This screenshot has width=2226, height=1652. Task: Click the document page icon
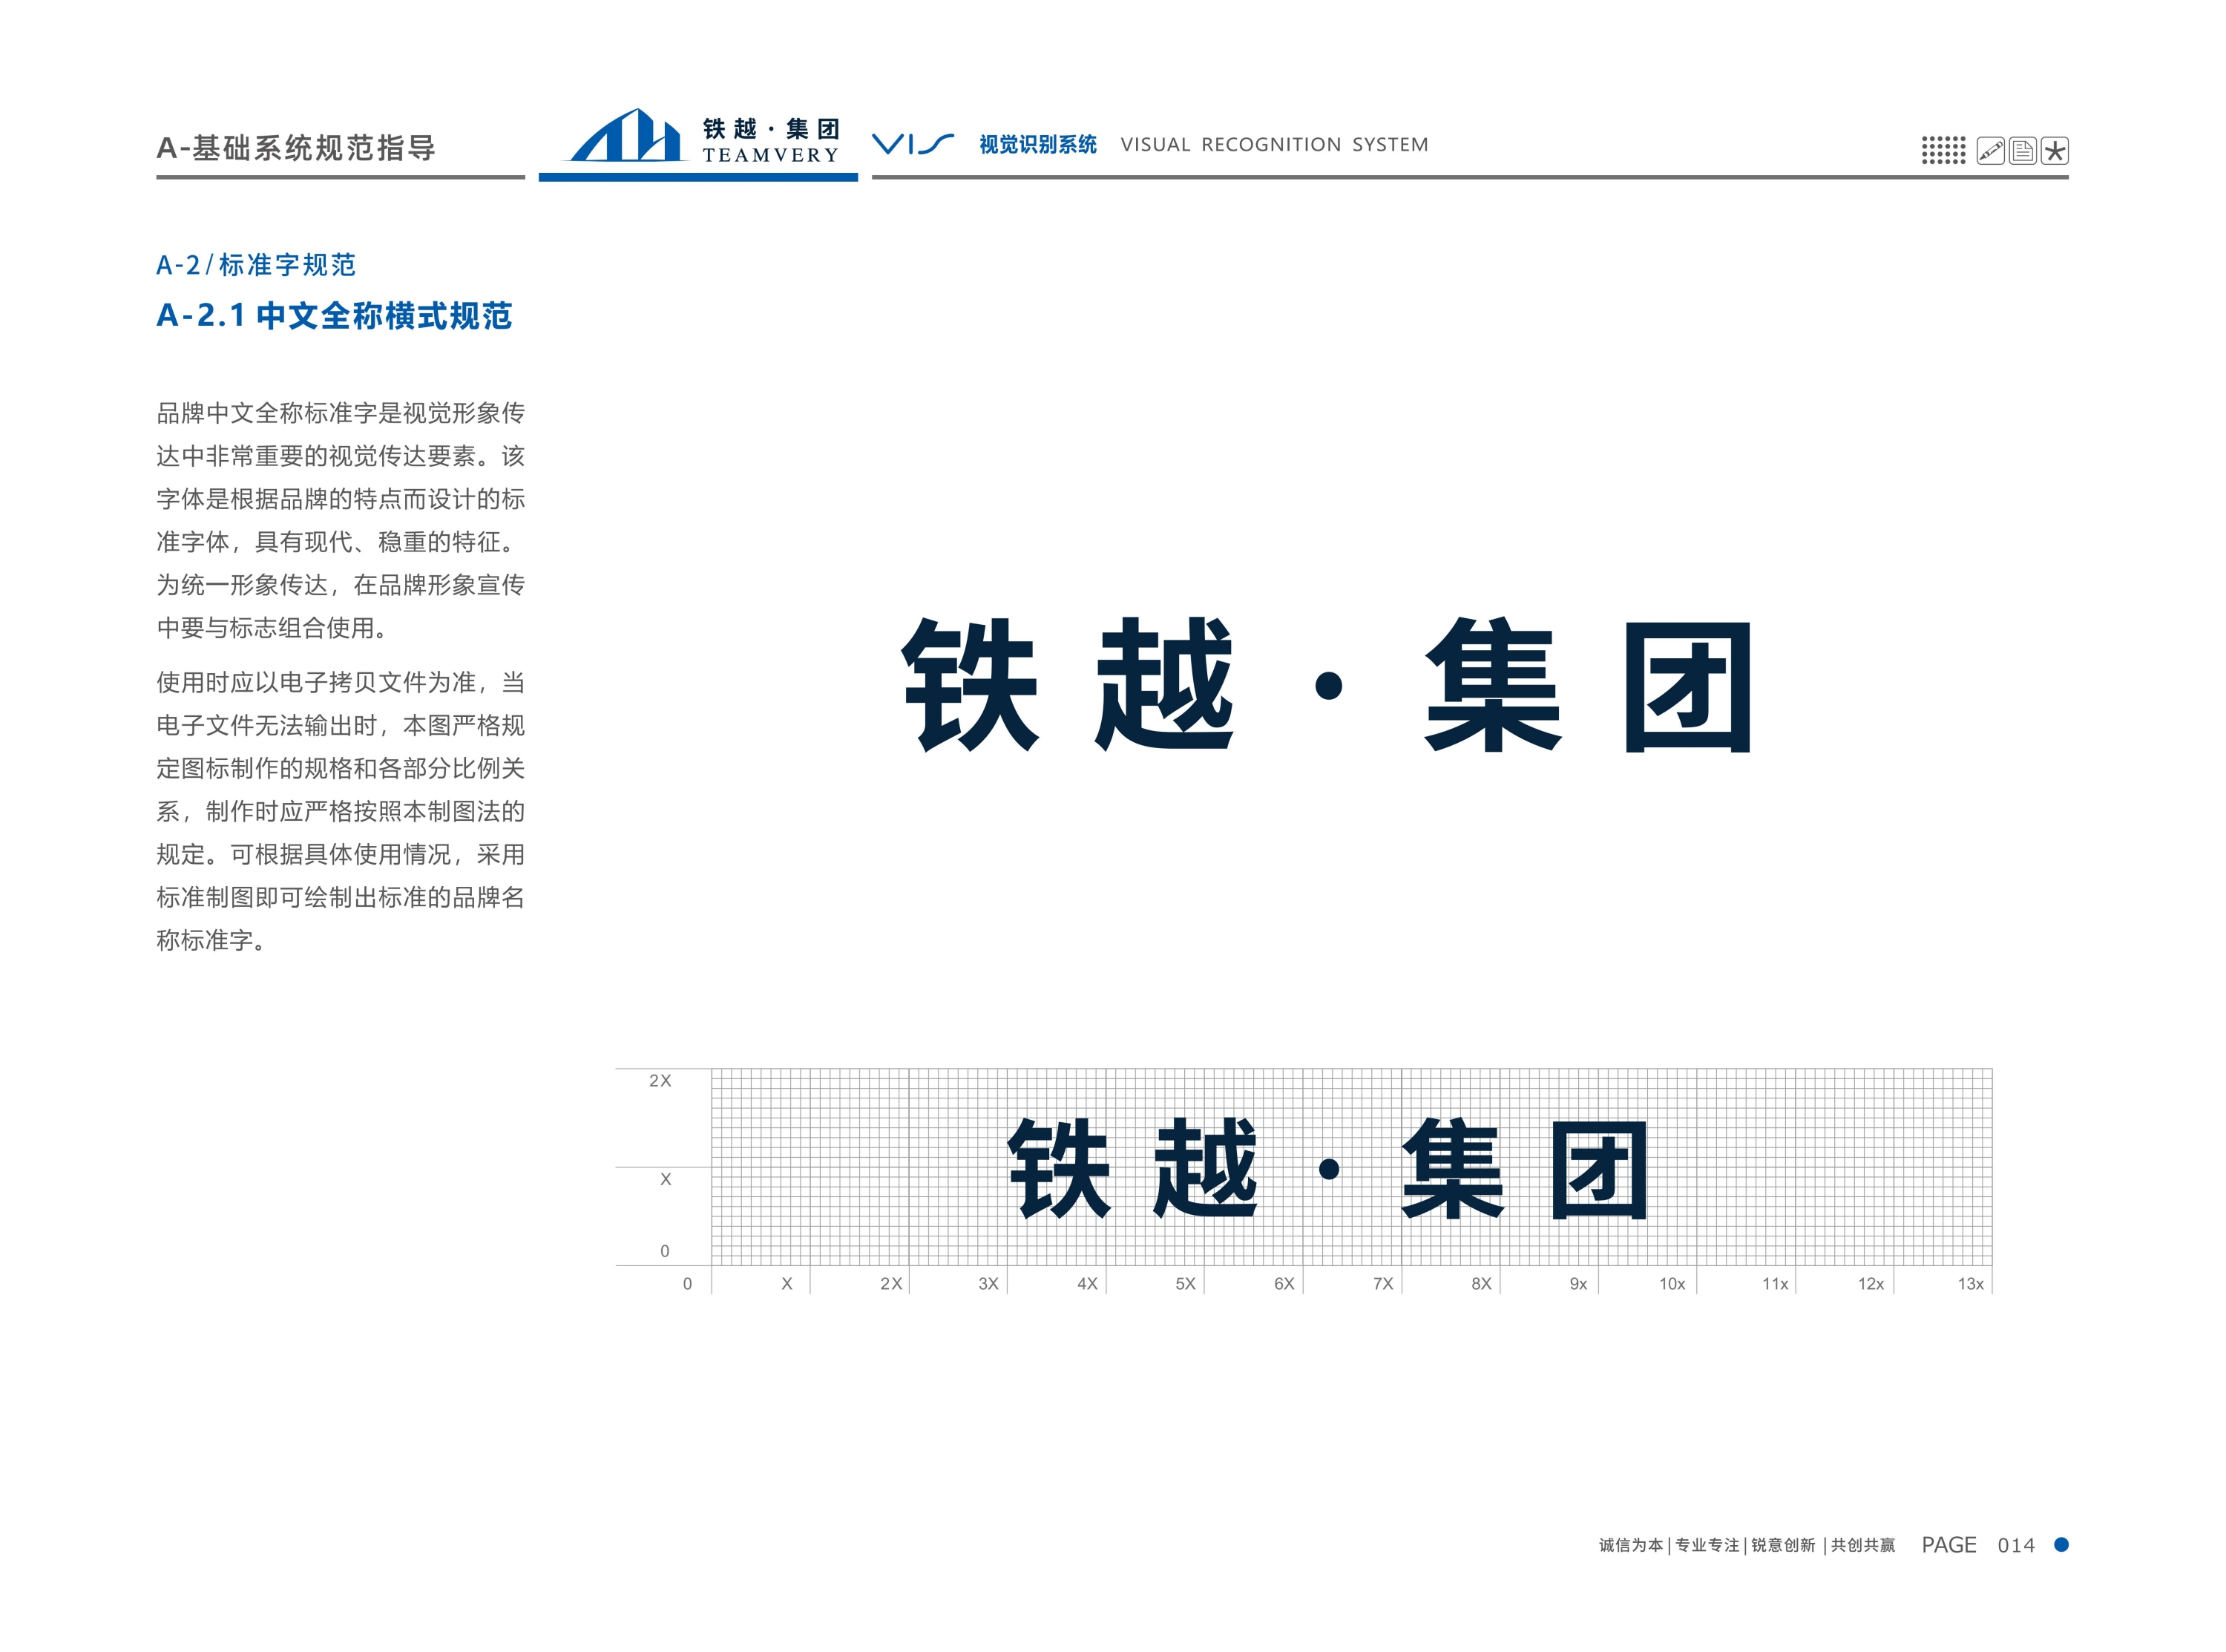(x=2022, y=151)
